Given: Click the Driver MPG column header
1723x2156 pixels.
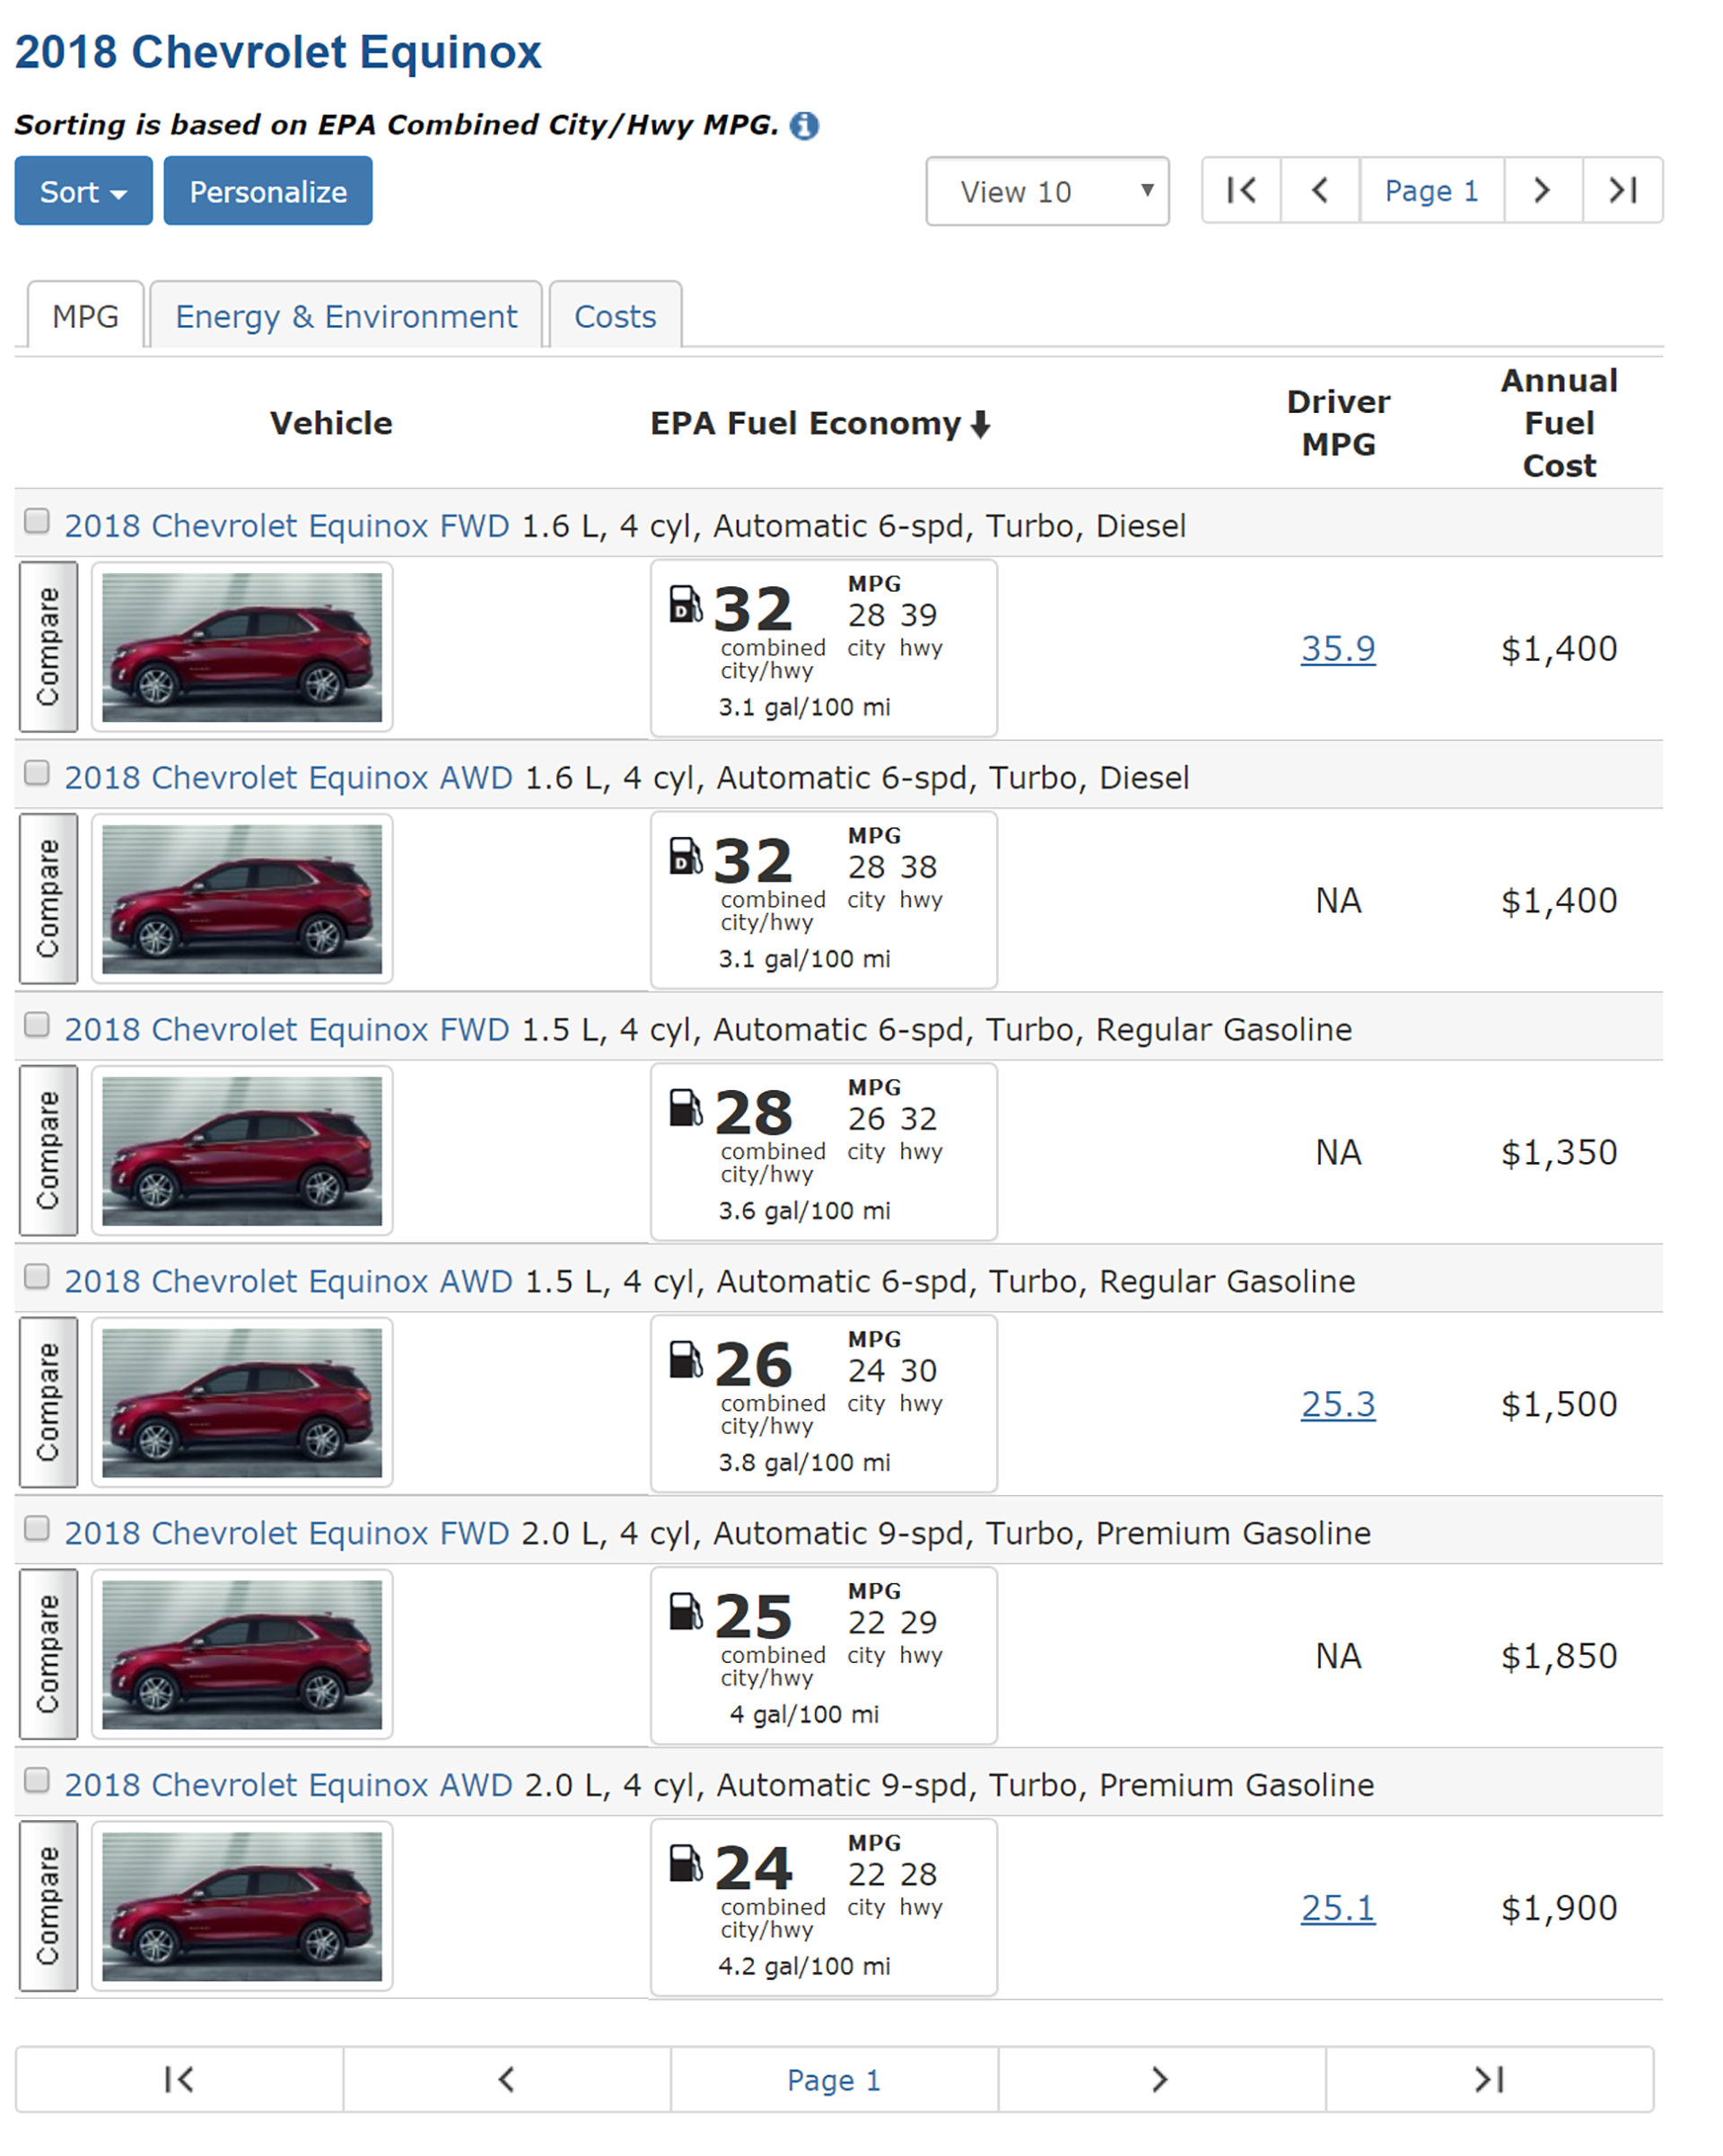Looking at the screenshot, I should [1338, 423].
